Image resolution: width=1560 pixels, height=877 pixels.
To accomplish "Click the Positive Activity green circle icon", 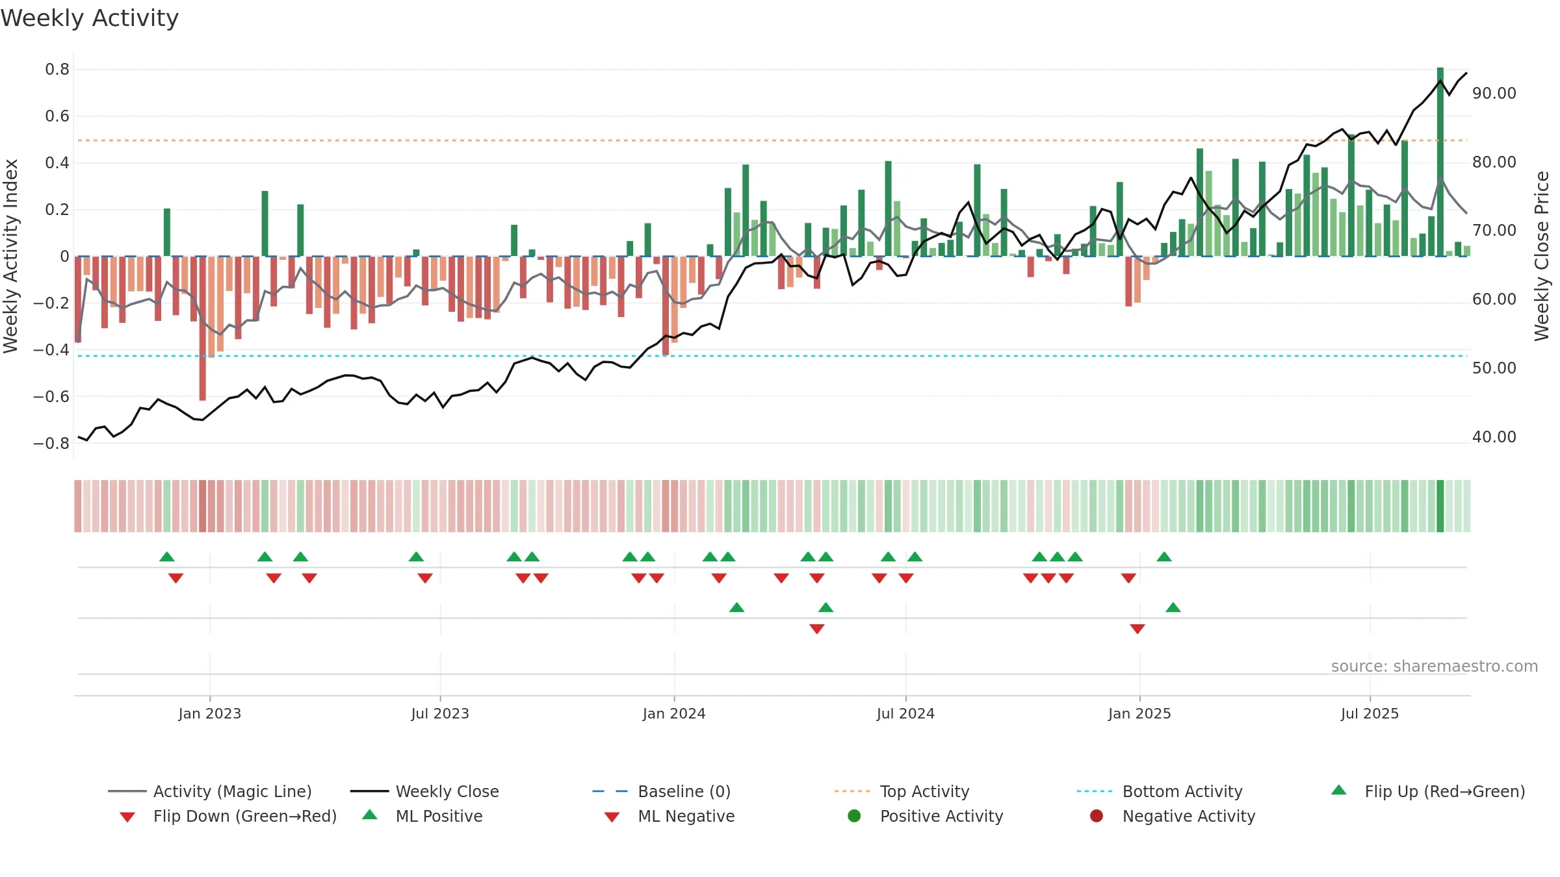I will pos(854,815).
